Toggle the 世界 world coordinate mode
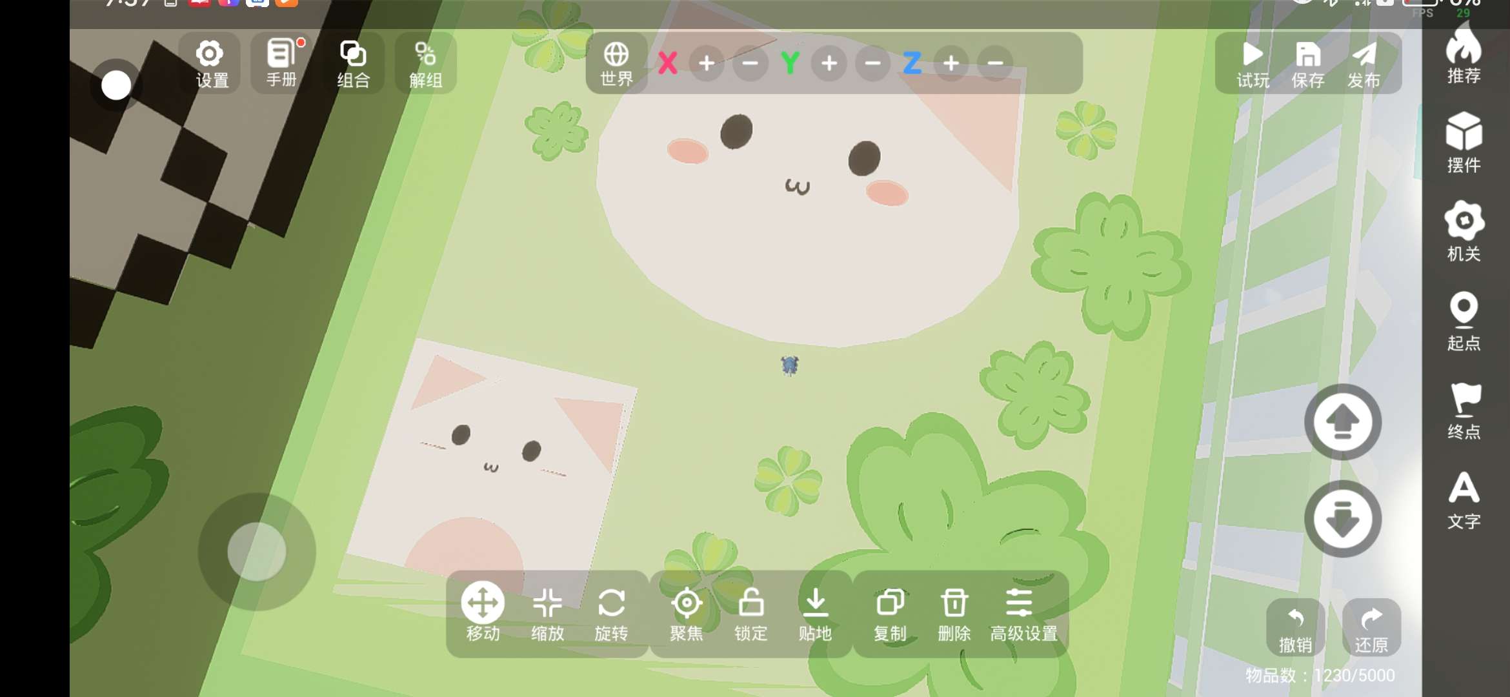This screenshot has height=697, width=1510. [616, 63]
